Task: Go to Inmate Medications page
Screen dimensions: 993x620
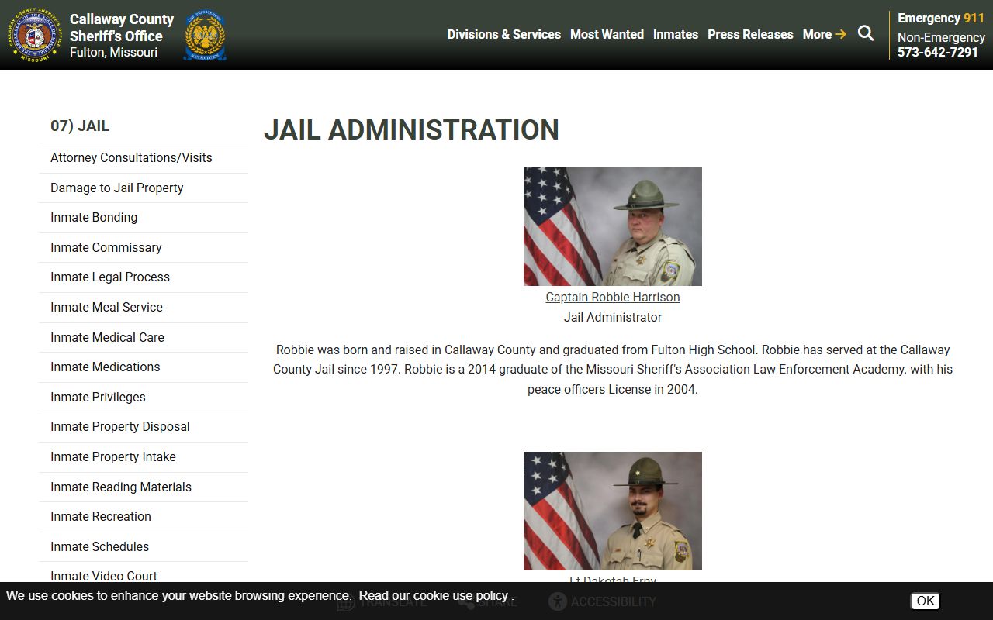Action: click(144, 367)
